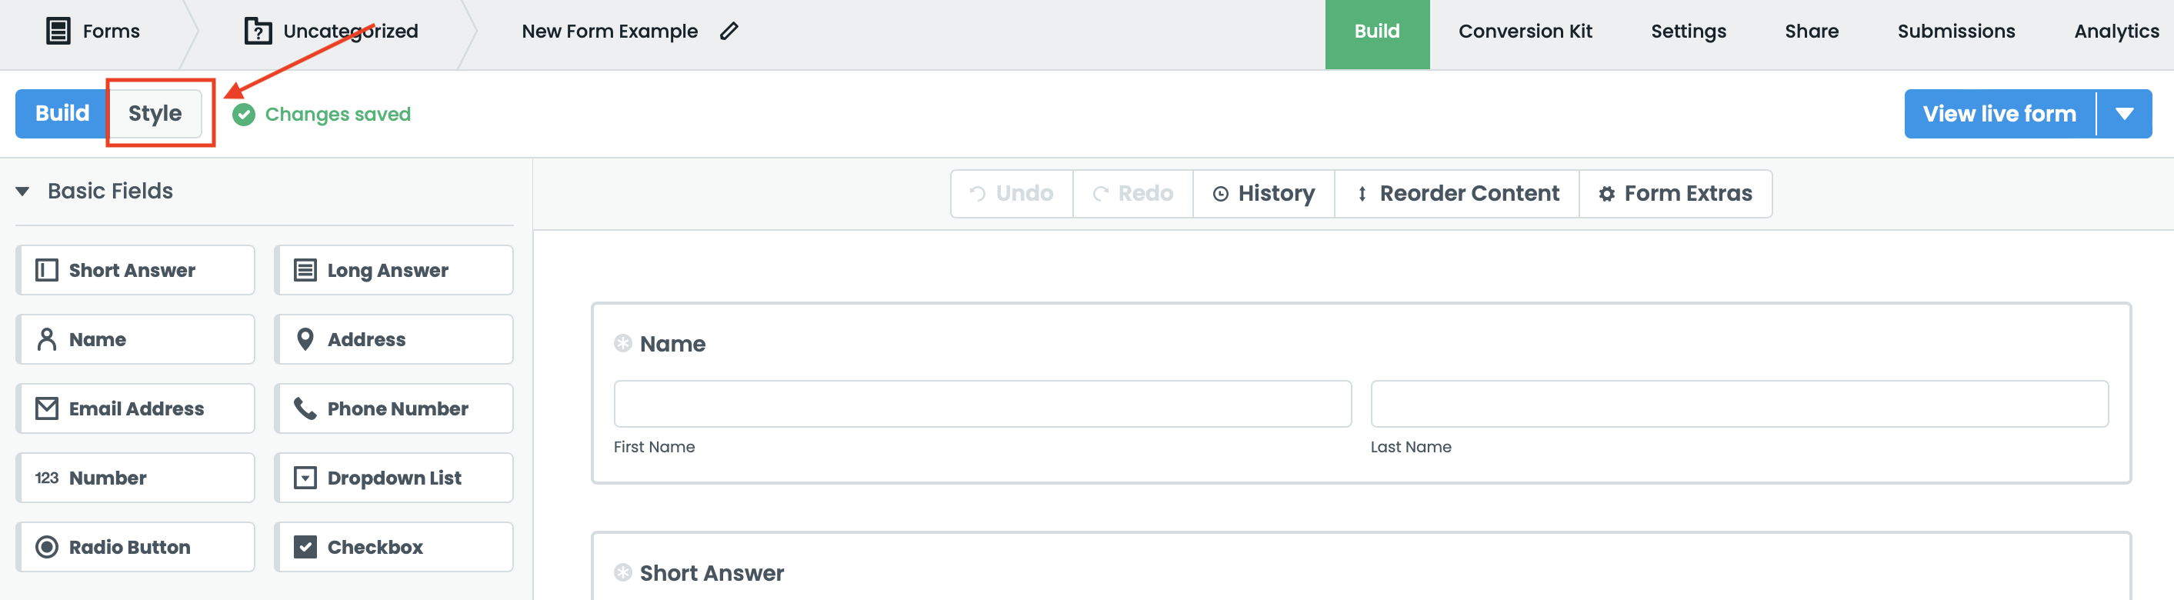This screenshot has width=2174, height=600.
Task: Collapse the Basic Fields section
Action: click(23, 192)
